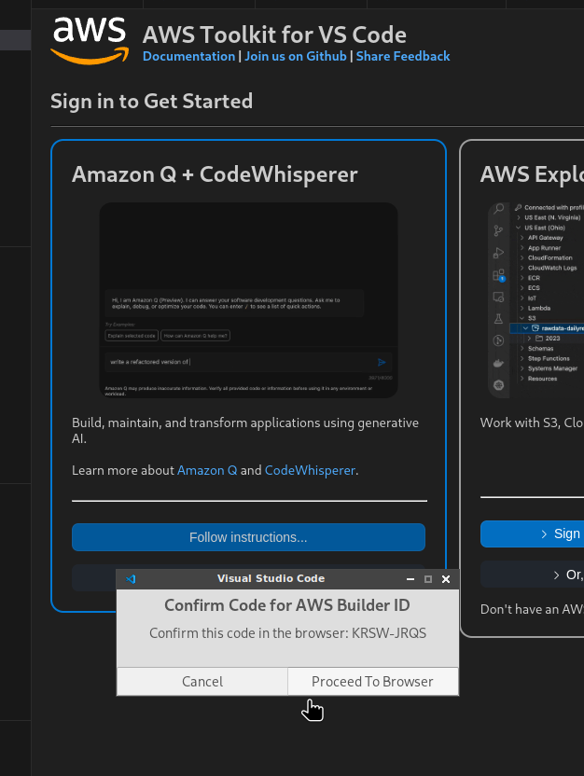The image size is (584, 776).
Task: Click the Sign in to Get Started heading
Action: 151,101
